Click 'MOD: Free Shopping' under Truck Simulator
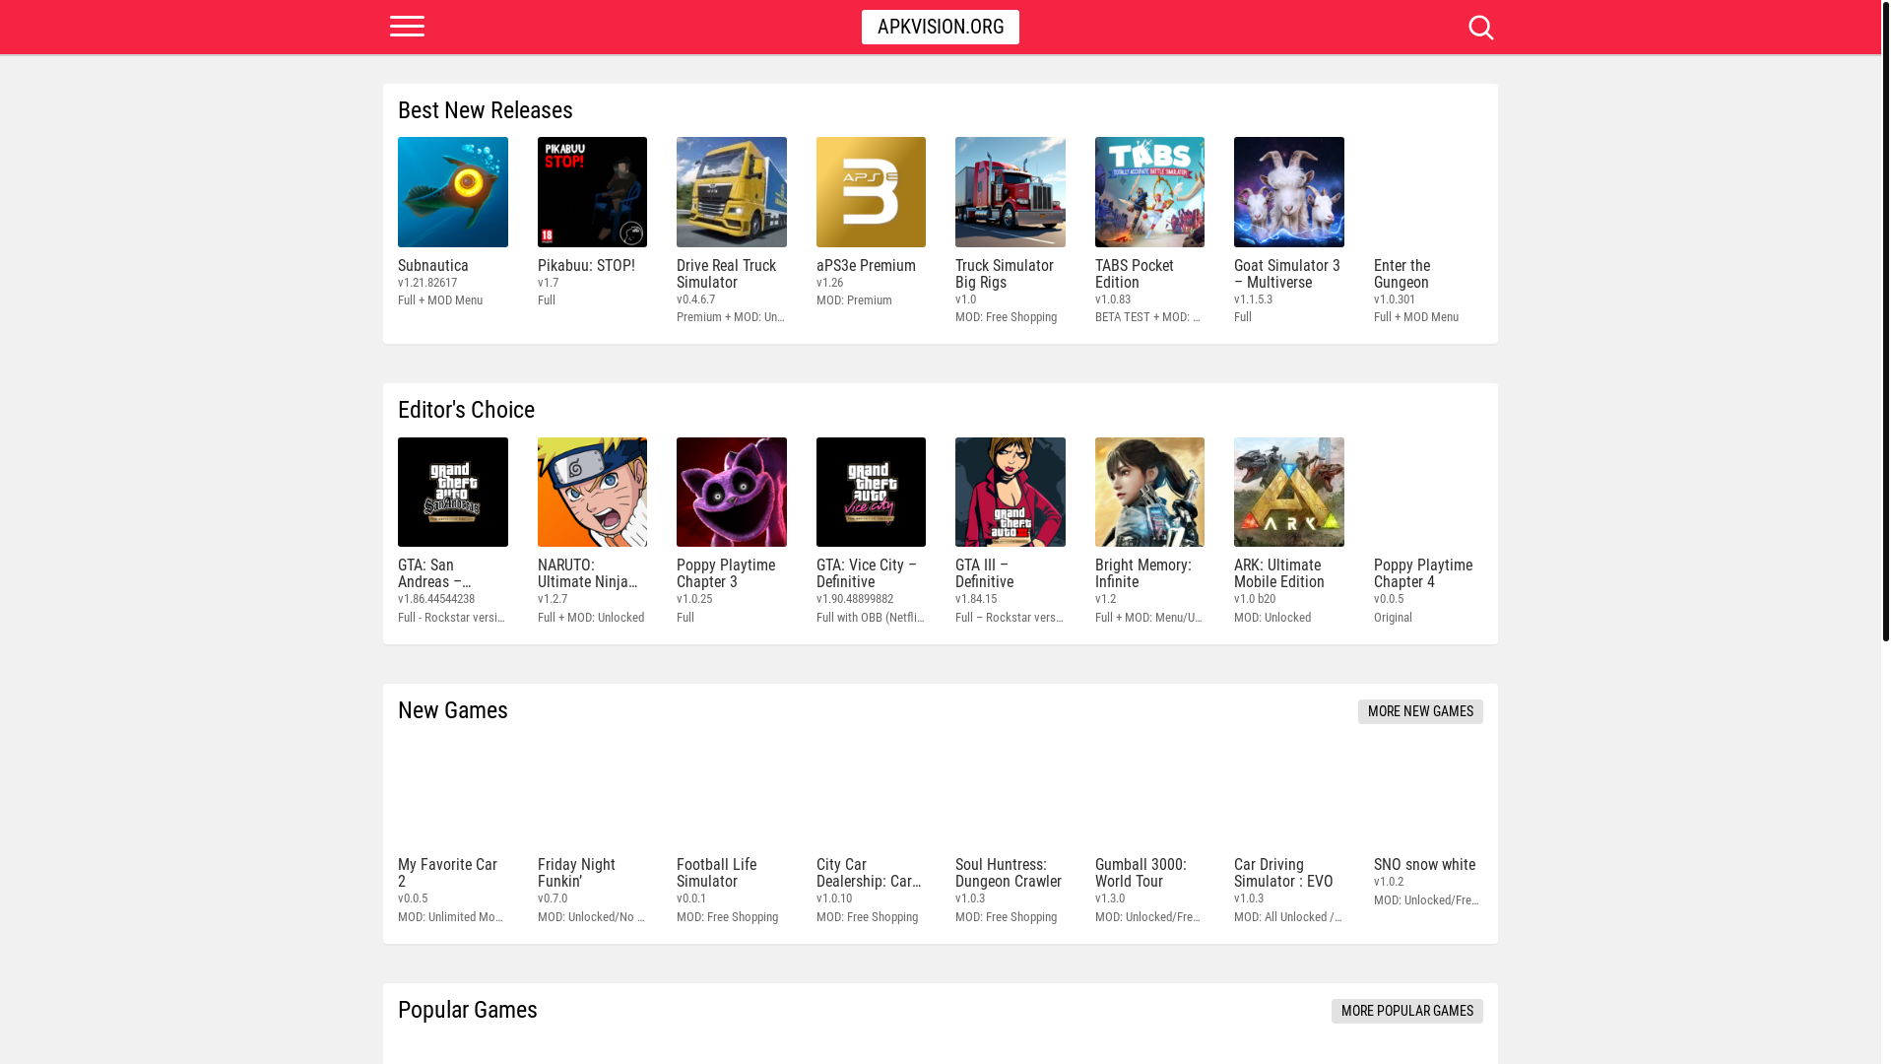Image resolution: width=1891 pixels, height=1064 pixels. tap(1006, 317)
